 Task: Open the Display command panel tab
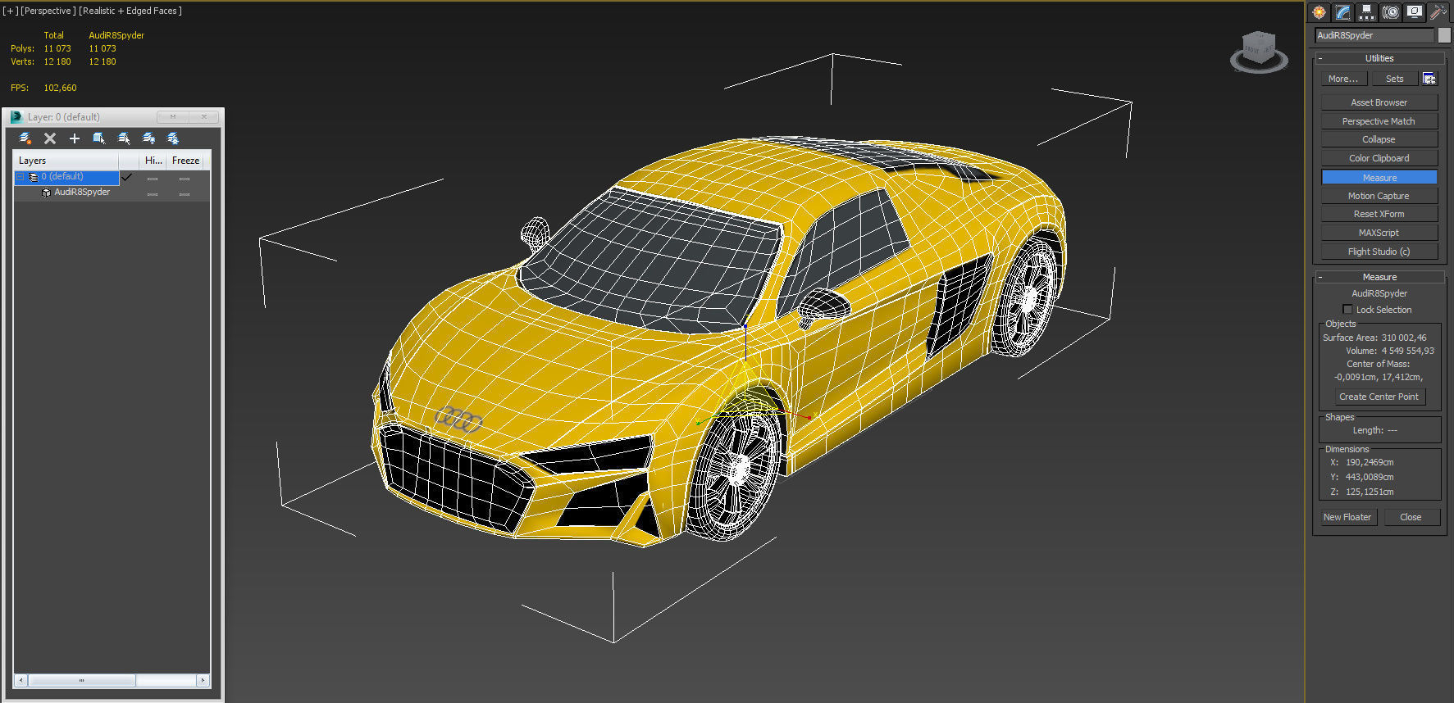point(1414,12)
